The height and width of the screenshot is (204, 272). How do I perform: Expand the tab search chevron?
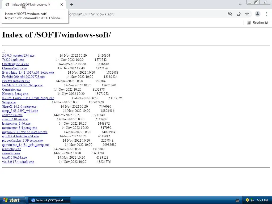pyautogui.click(x=240, y=5)
